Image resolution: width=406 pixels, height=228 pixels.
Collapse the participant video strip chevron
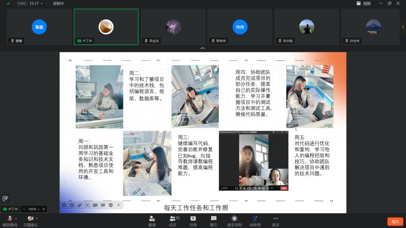[x=203, y=48]
